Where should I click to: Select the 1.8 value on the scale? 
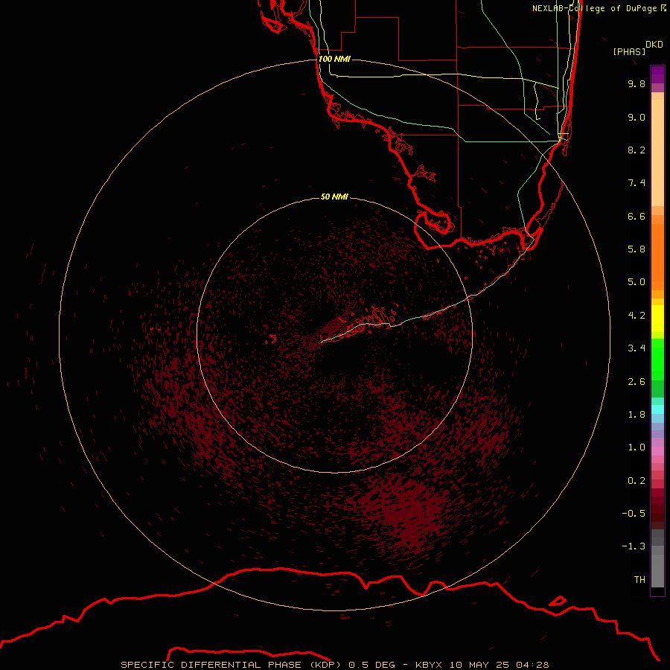[636, 415]
